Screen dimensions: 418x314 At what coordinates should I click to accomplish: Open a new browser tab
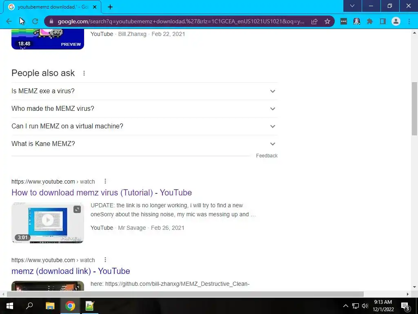pyautogui.click(x=110, y=7)
